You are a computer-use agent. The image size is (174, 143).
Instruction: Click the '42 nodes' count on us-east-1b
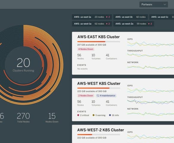[141, 17]
